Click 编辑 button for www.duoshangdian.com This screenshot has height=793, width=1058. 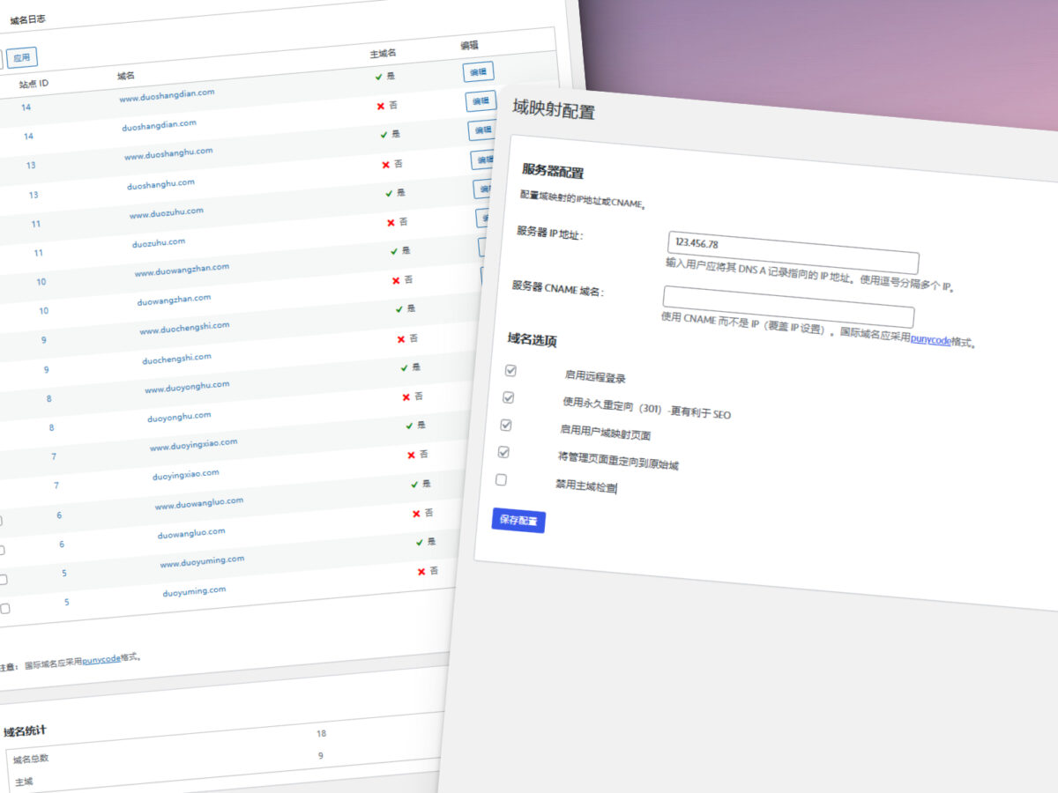[478, 72]
